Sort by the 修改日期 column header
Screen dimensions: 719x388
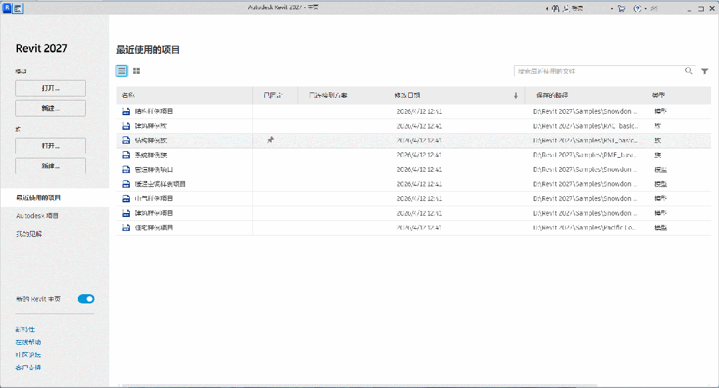pyautogui.click(x=407, y=95)
